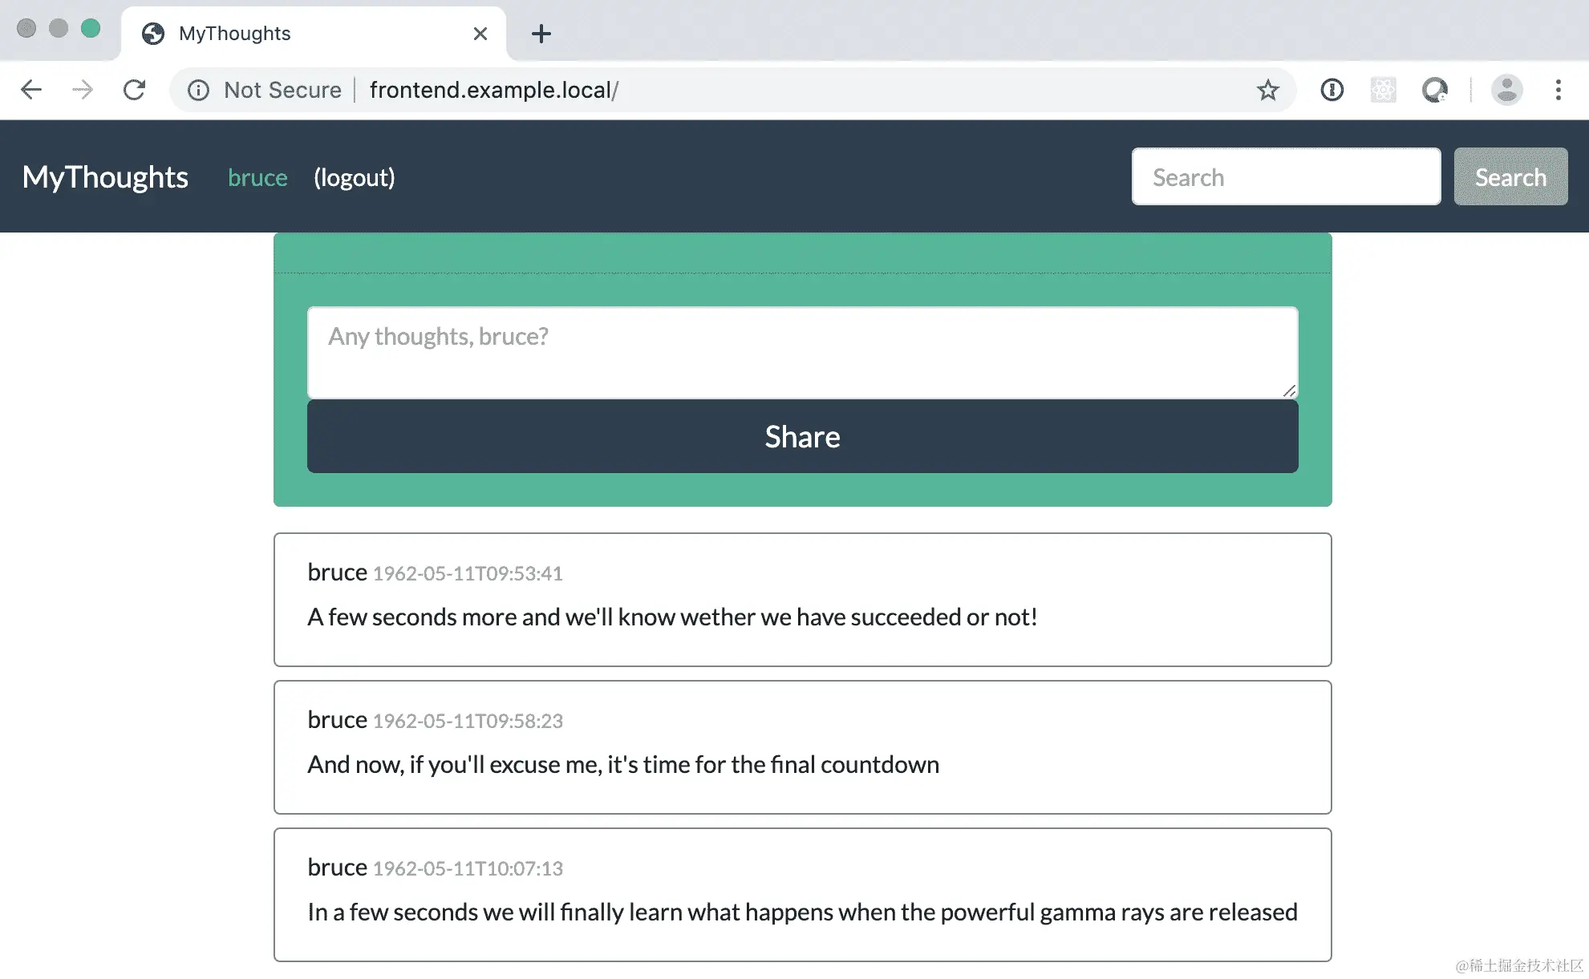Click the browser back arrow

coord(31,90)
